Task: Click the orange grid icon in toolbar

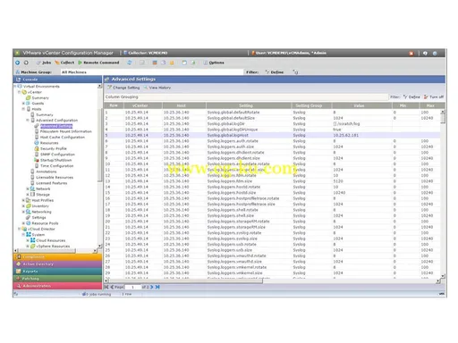Action: tap(155, 63)
